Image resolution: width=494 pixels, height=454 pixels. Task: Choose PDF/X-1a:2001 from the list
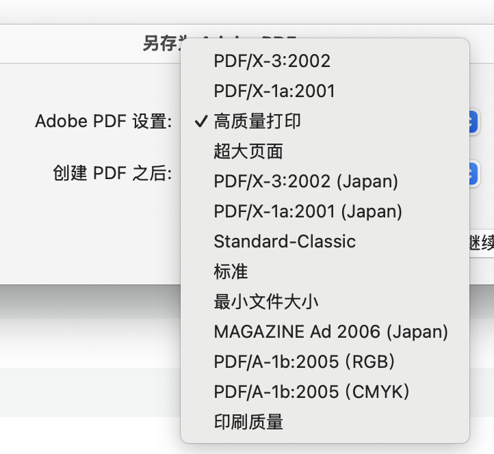(325, 91)
